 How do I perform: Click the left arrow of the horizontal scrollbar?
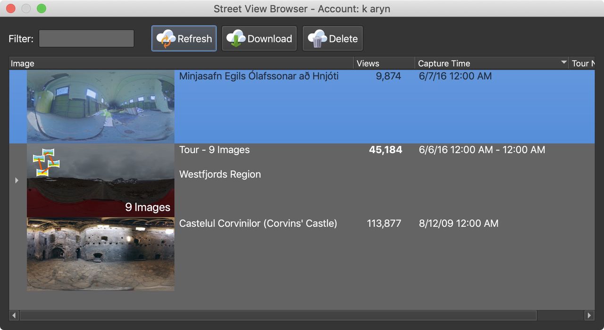click(14, 315)
